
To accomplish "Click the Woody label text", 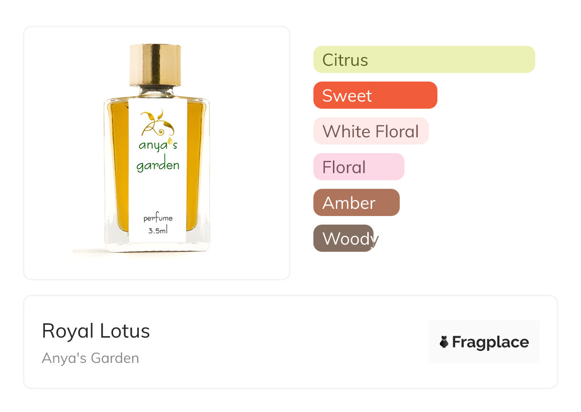I will coord(351,239).
